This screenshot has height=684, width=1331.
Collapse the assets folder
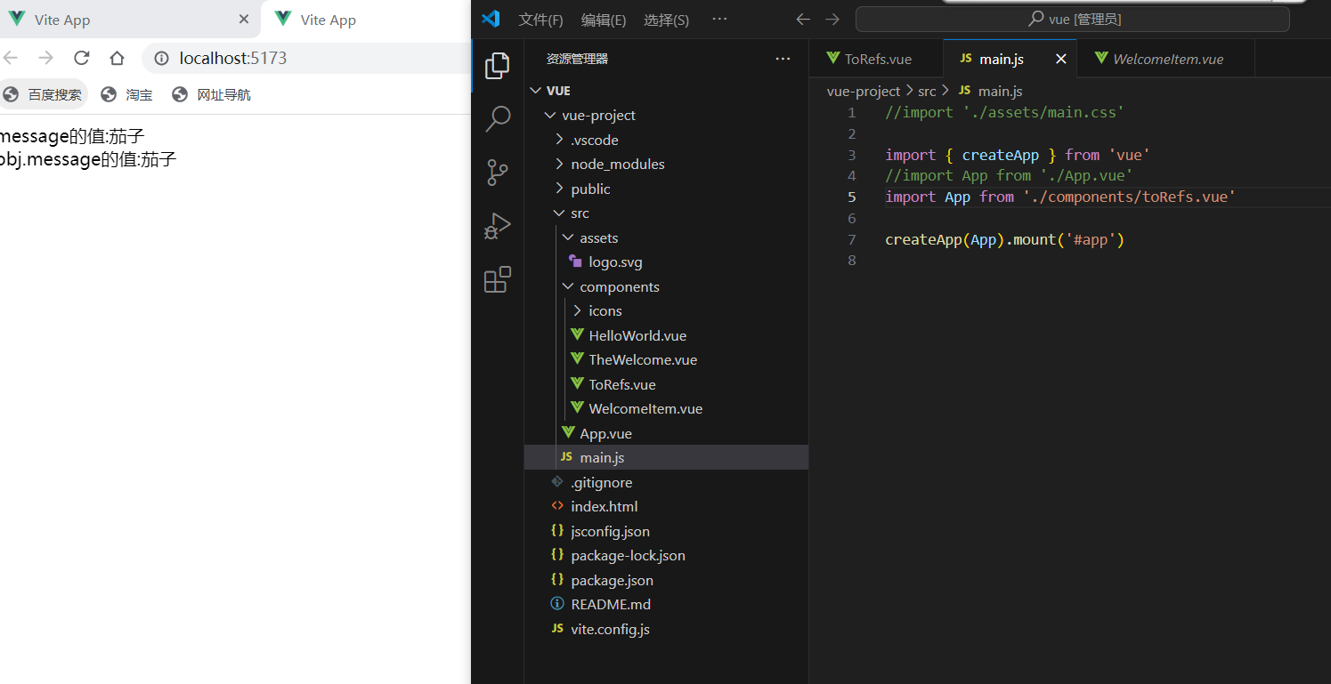tap(568, 237)
